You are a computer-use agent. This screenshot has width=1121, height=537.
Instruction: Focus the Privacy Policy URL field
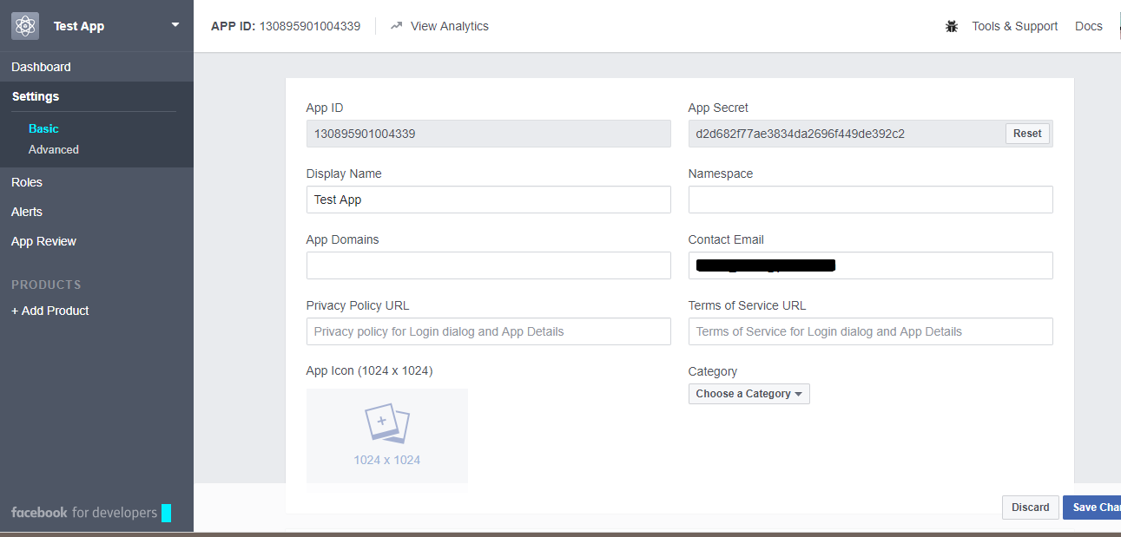489,331
